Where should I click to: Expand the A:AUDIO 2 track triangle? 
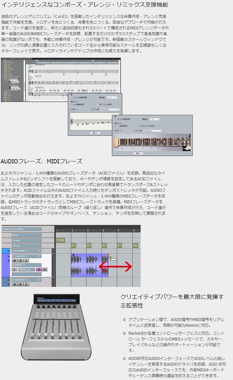coord(8,251)
